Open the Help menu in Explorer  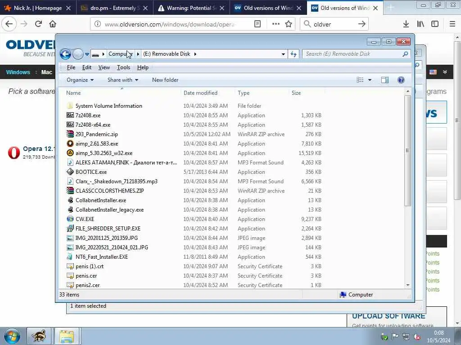[143, 67]
